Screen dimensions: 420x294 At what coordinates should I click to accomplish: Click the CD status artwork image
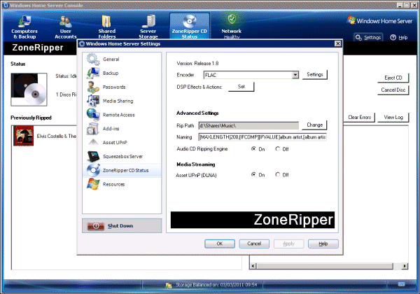point(29,90)
